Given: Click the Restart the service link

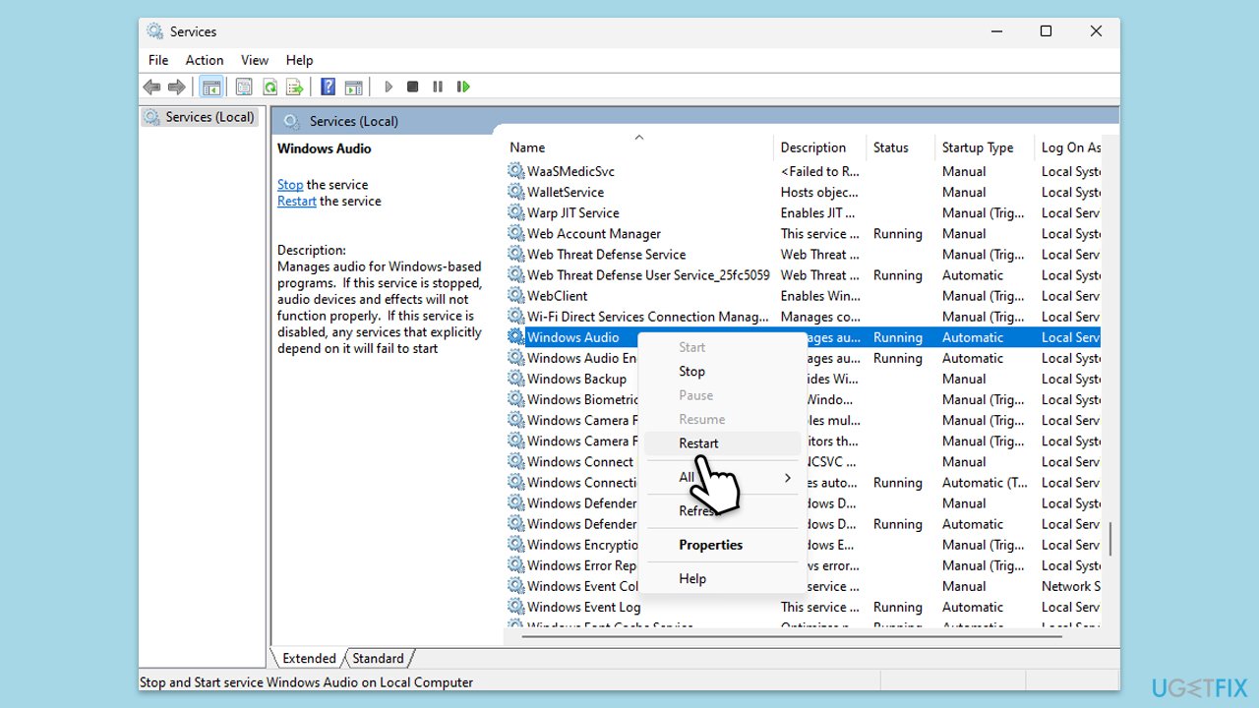Looking at the screenshot, I should point(297,202).
